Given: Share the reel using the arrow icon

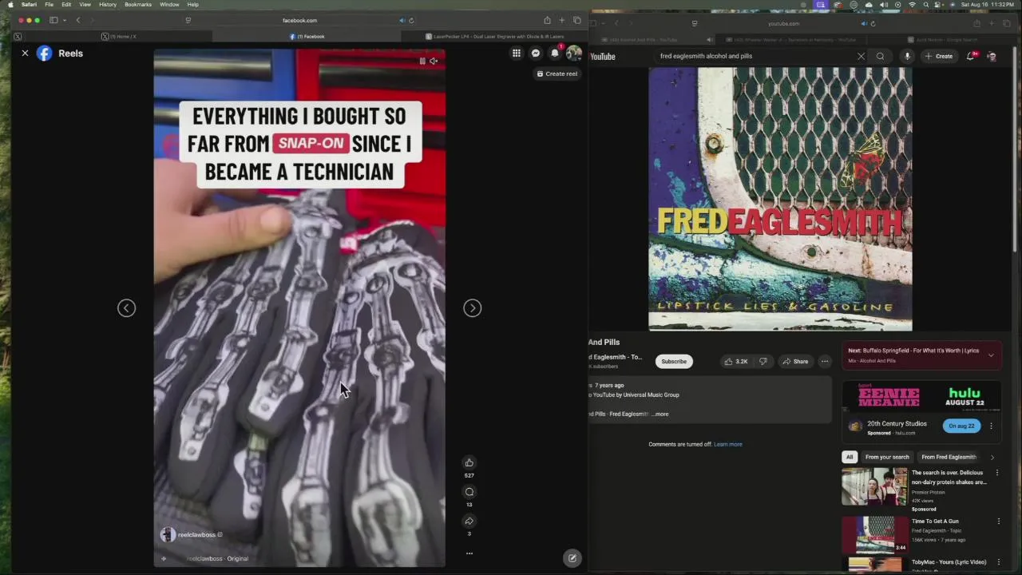Looking at the screenshot, I should (x=469, y=521).
